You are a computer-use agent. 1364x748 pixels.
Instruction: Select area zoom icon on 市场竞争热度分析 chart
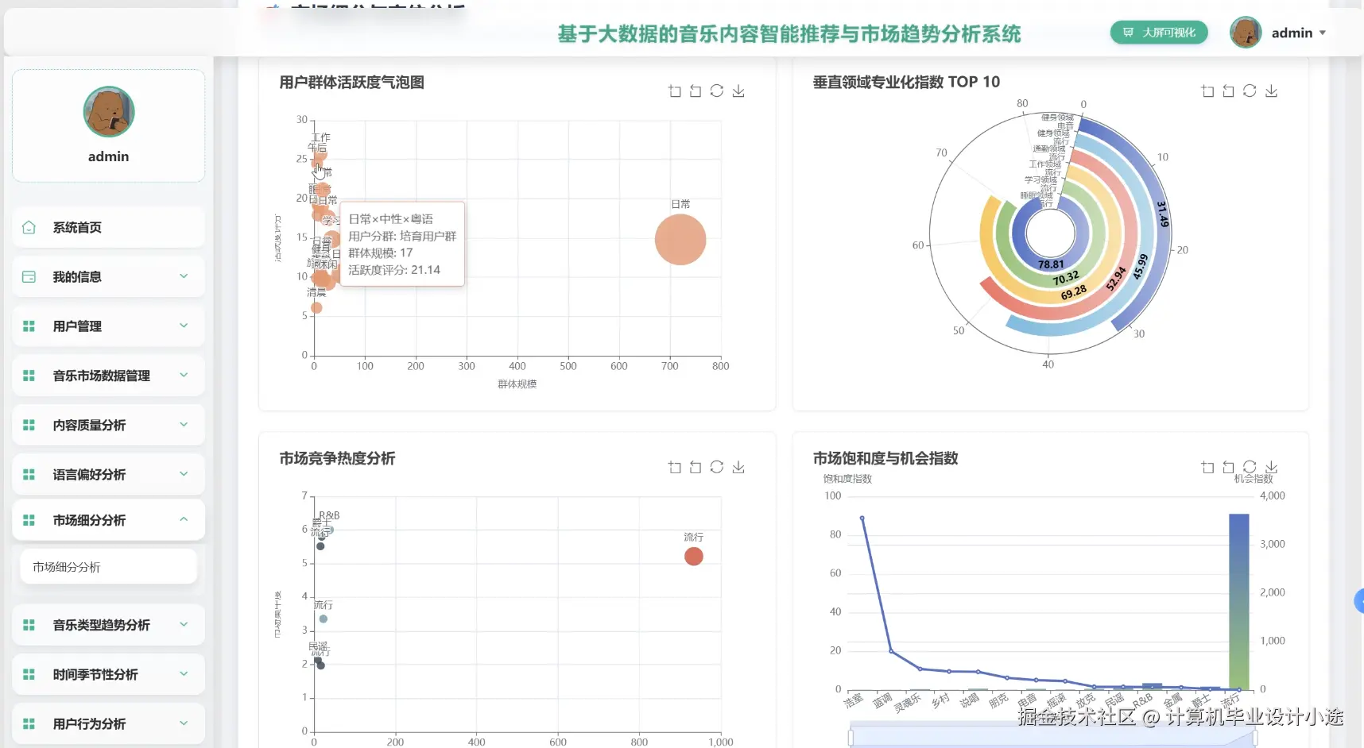tap(674, 467)
